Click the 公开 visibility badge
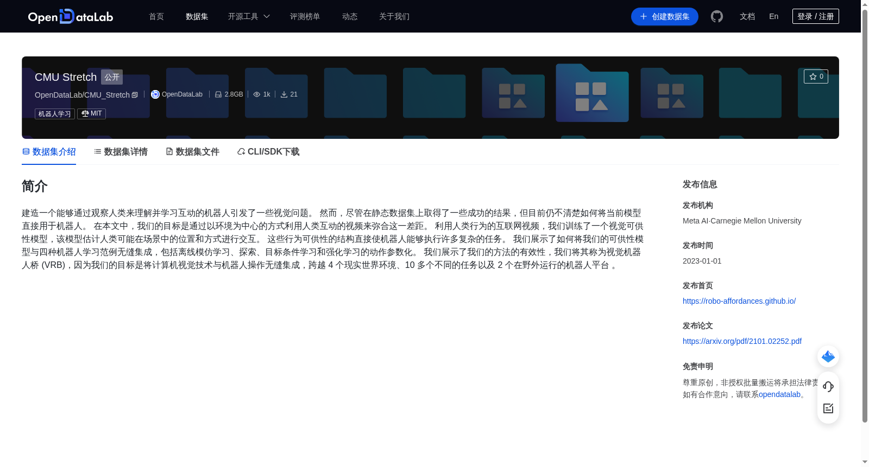This screenshot has width=869, height=467. click(112, 77)
